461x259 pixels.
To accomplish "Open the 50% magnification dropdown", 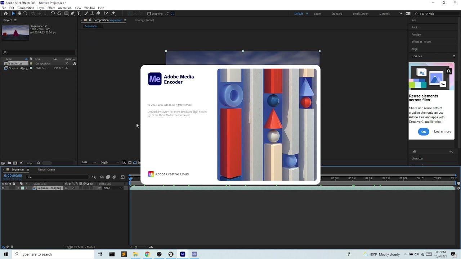I will (x=89, y=163).
